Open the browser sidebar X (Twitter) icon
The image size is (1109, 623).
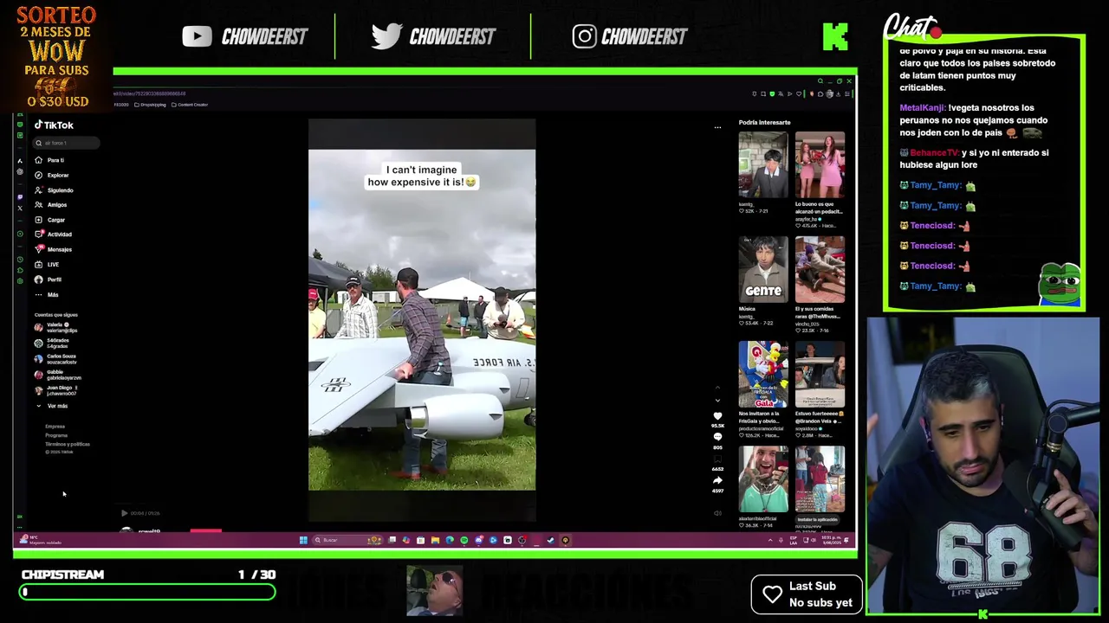[x=20, y=208]
